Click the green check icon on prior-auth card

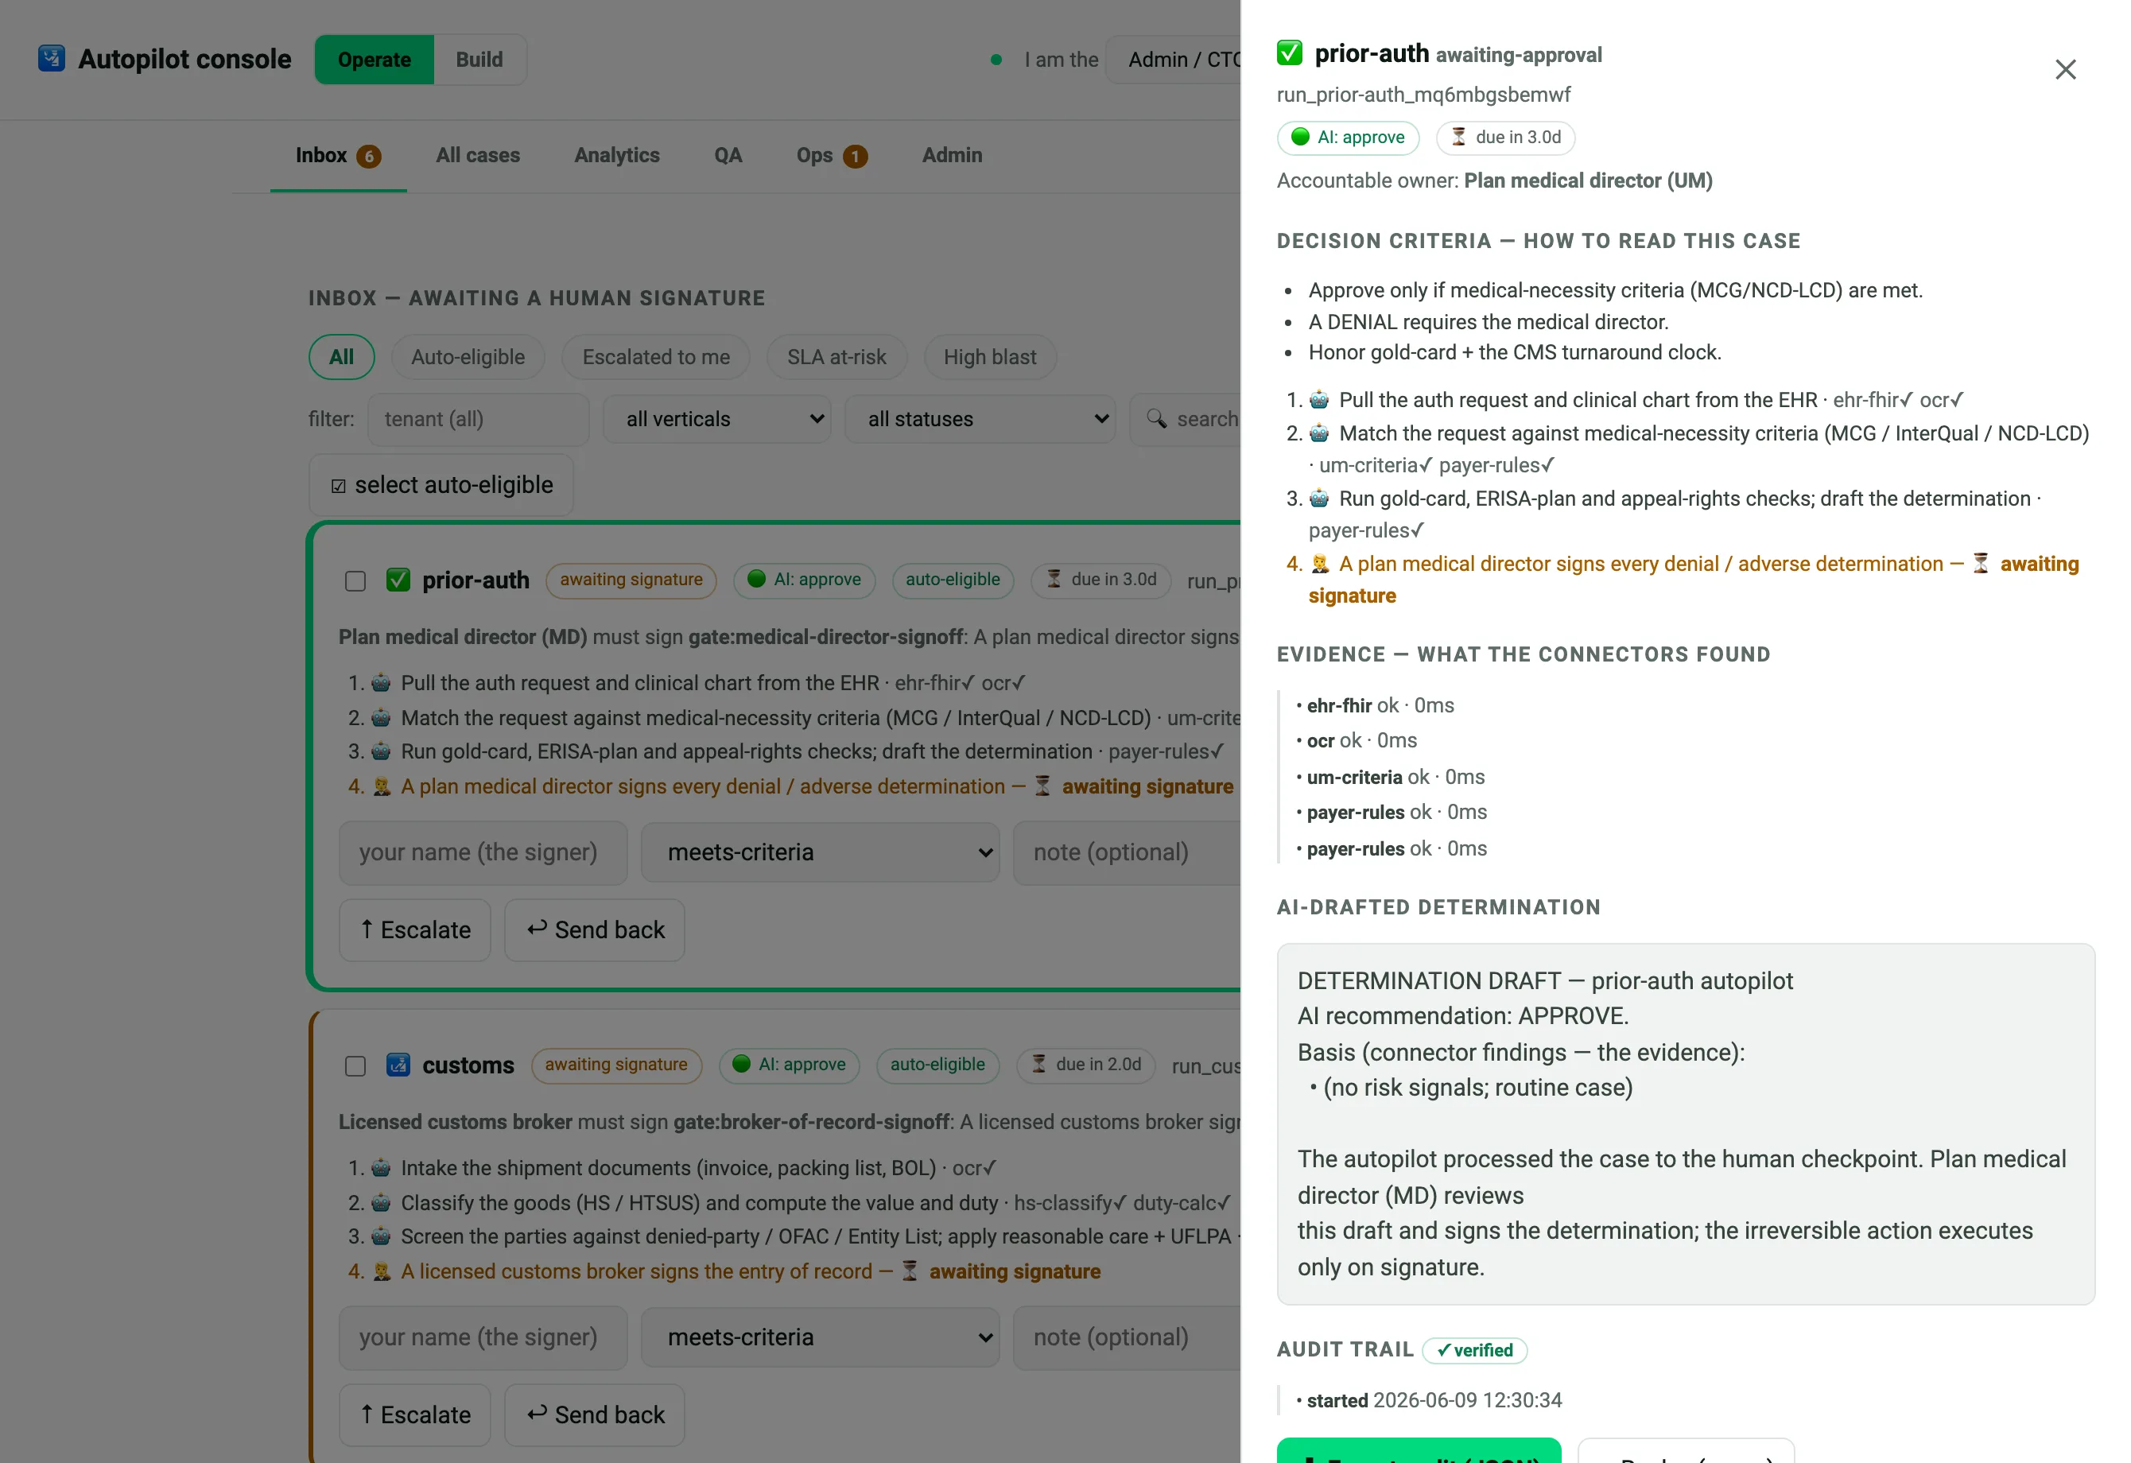(x=398, y=580)
